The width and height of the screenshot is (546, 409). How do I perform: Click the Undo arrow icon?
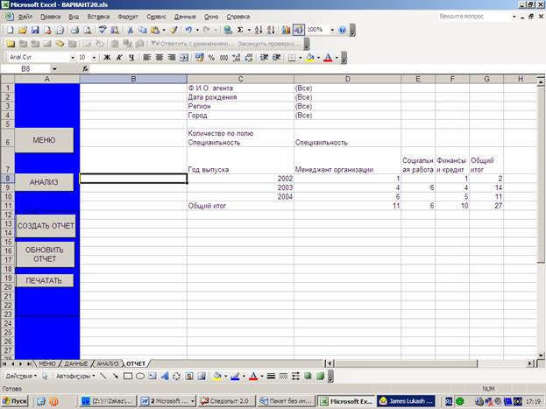coord(188,30)
